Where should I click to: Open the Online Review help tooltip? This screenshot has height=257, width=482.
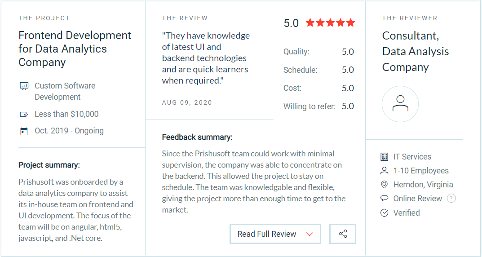tap(451, 199)
